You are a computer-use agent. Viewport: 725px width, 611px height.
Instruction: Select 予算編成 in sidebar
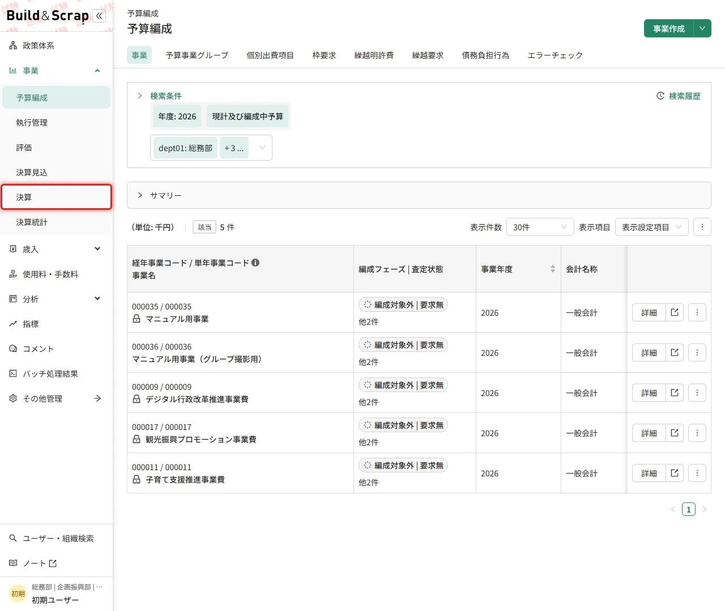(56, 97)
